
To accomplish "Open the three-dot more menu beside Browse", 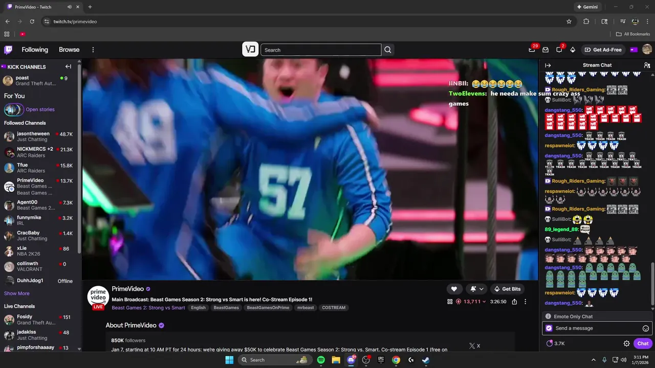I will point(93,50).
